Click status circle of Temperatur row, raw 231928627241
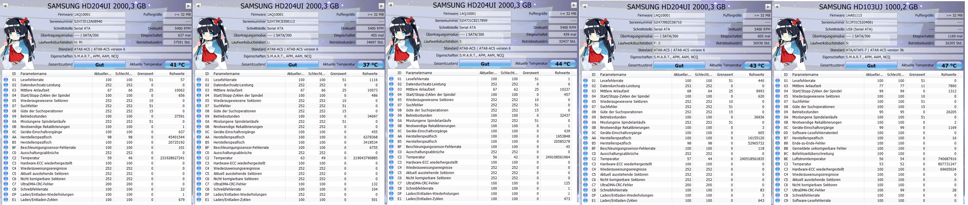This screenshot has width=968, height=205. point(6,158)
